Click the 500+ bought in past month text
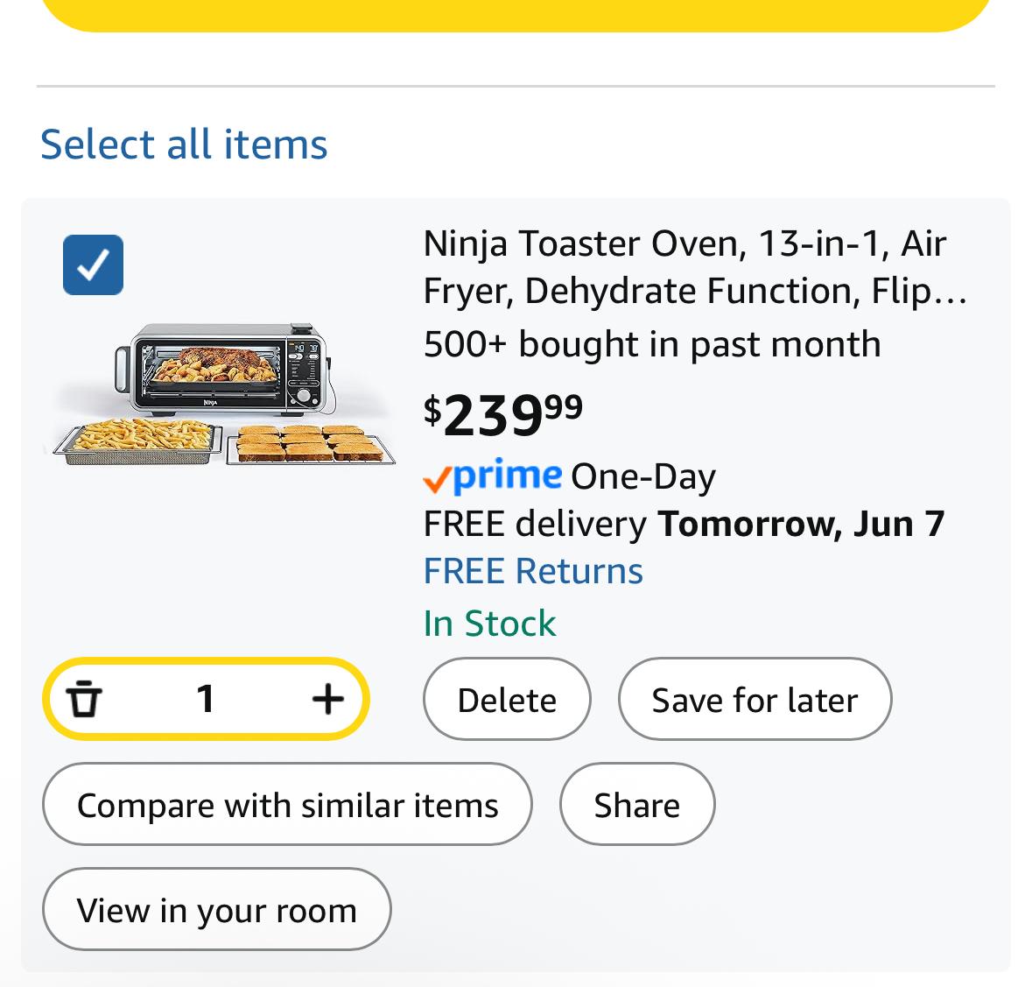The height and width of the screenshot is (987, 1032). 652,343
